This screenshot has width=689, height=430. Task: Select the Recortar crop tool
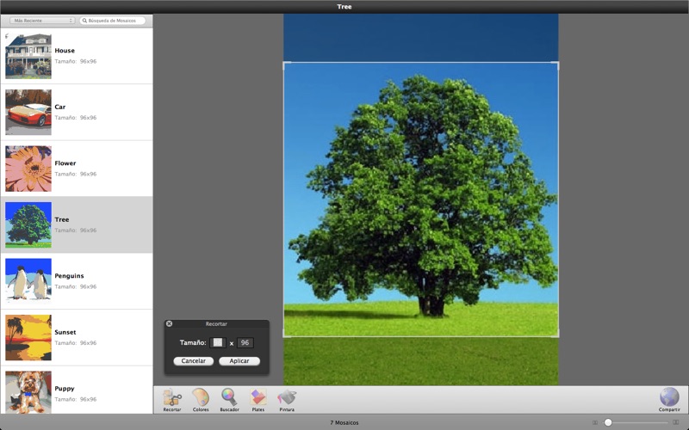[x=172, y=398]
